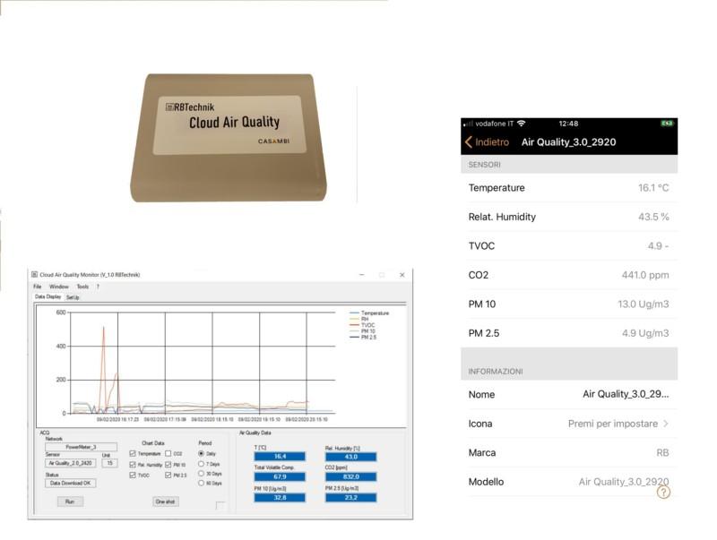Toggle the PM 2.5 chart checkbox
The width and height of the screenshot is (717, 540).
pyautogui.click(x=168, y=476)
